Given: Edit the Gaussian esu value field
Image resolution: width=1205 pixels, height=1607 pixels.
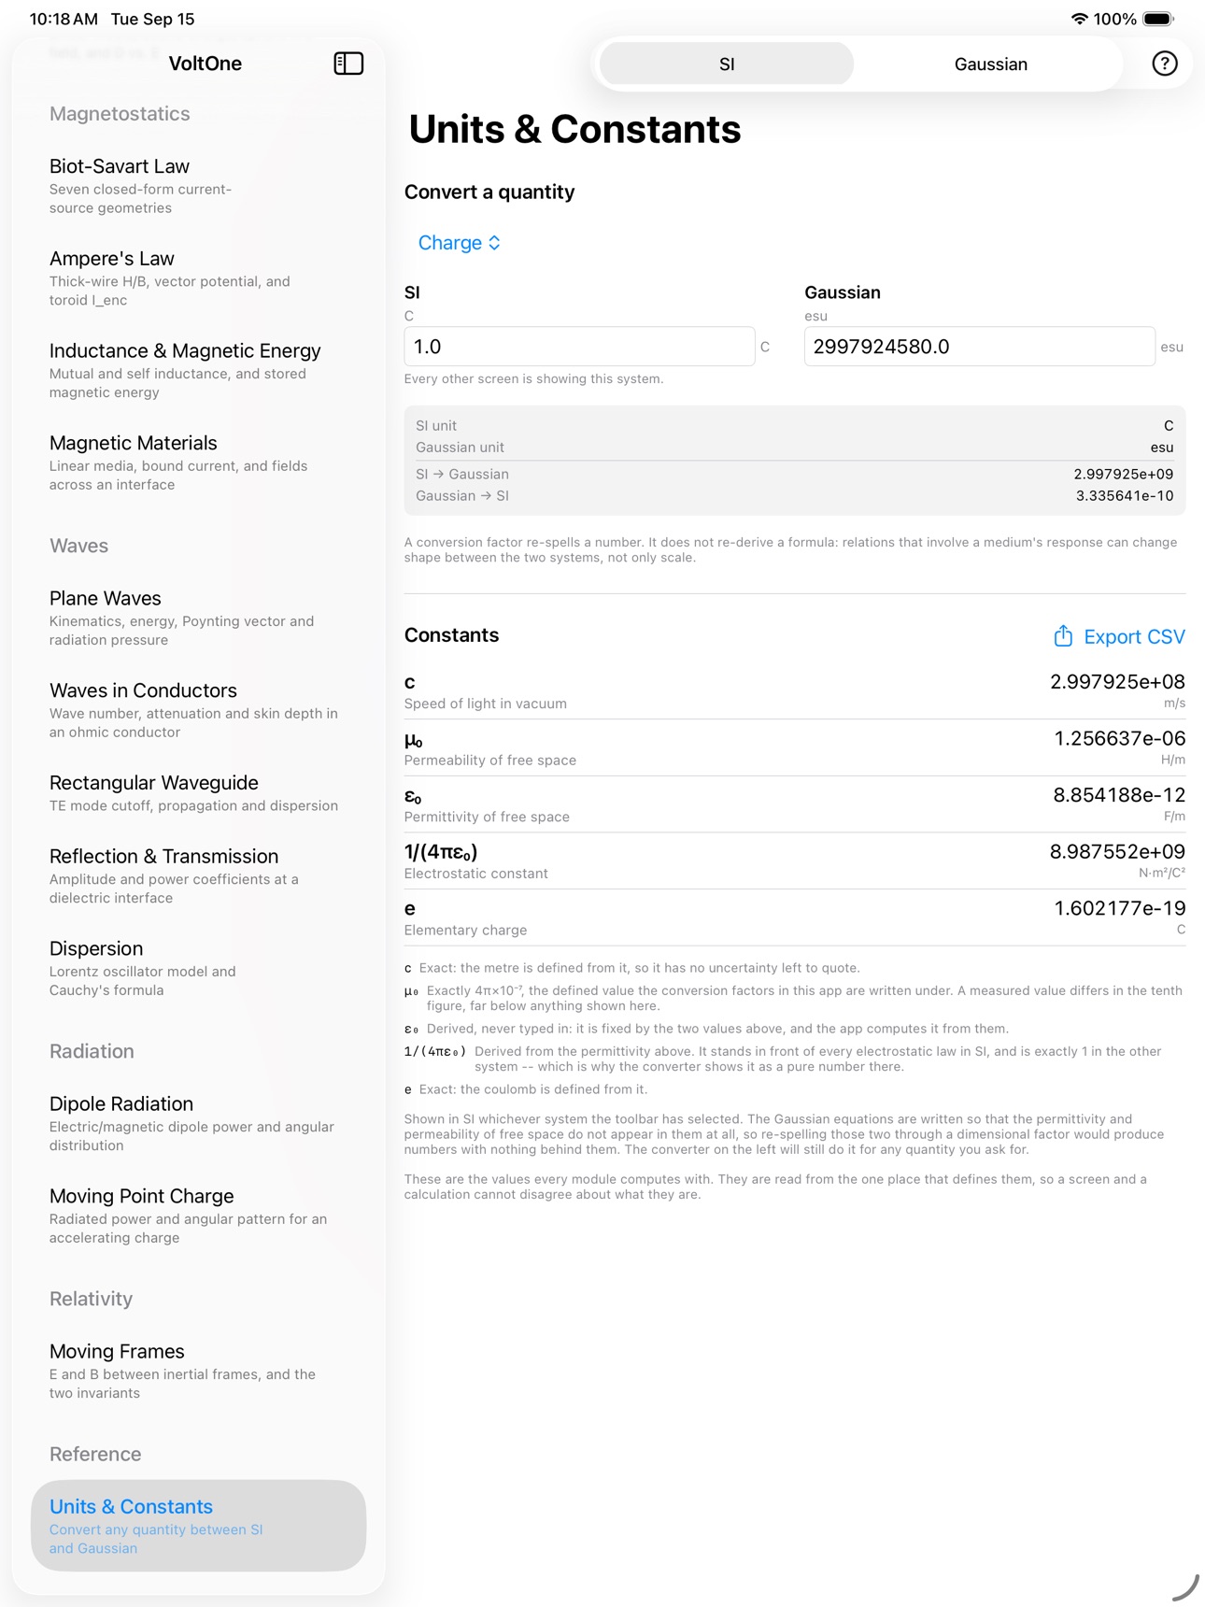Looking at the screenshot, I should click(x=979, y=347).
